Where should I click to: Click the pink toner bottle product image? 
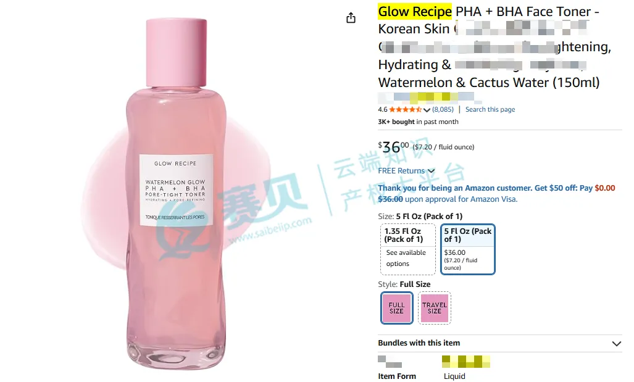[x=176, y=194]
